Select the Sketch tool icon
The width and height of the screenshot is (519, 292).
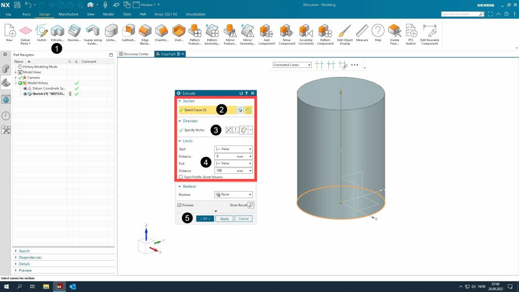(42, 31)
